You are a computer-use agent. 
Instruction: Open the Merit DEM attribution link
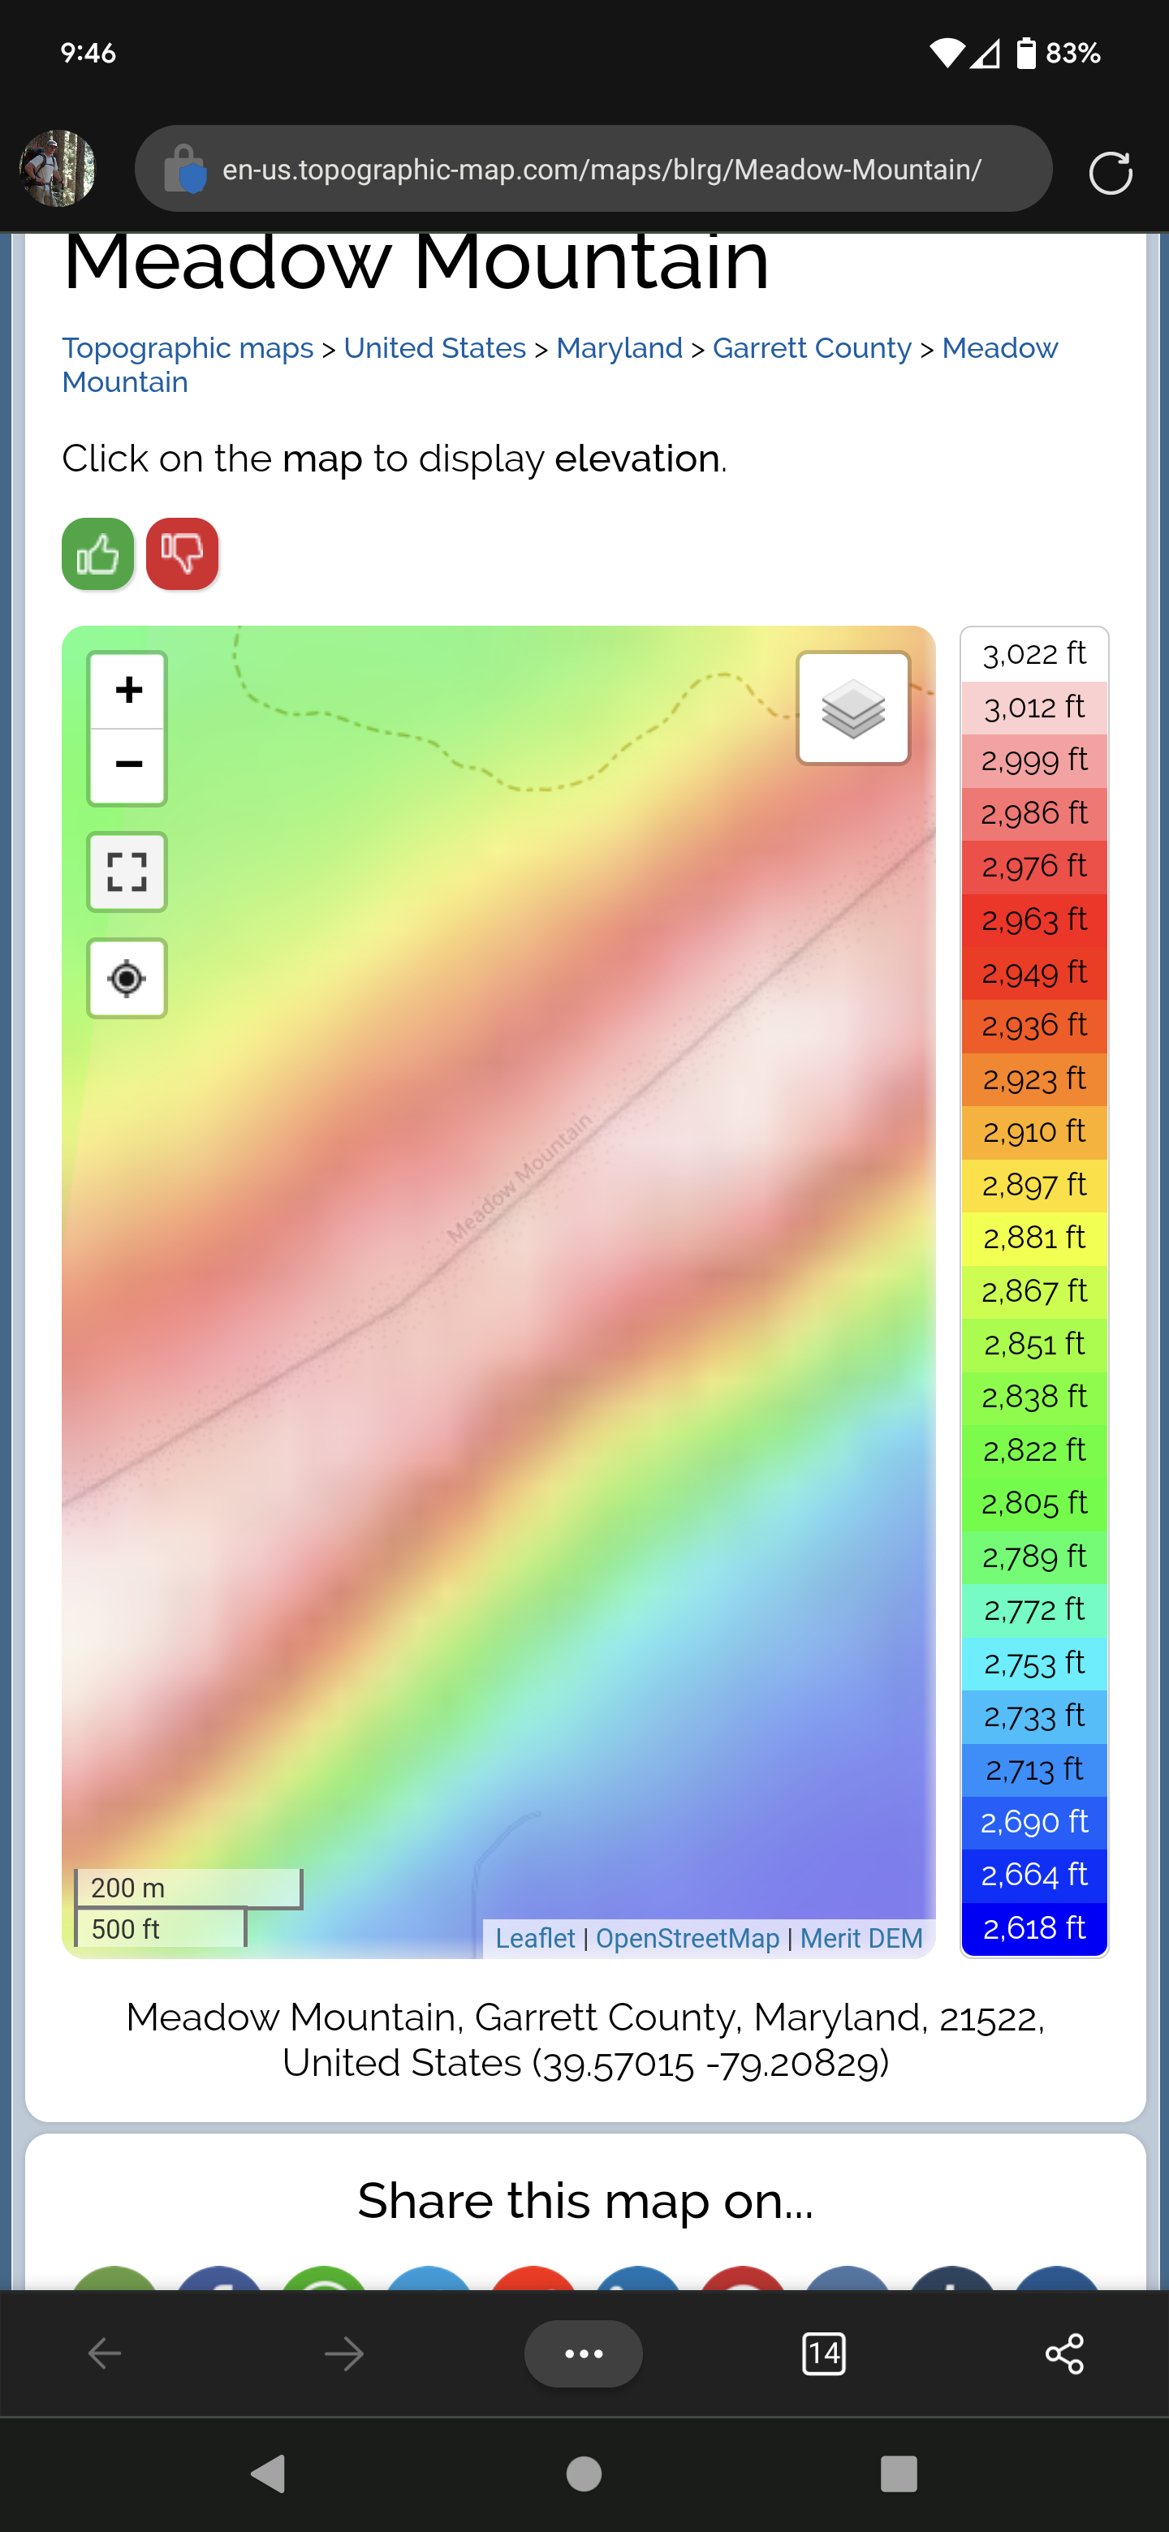tap(861, 1938)
